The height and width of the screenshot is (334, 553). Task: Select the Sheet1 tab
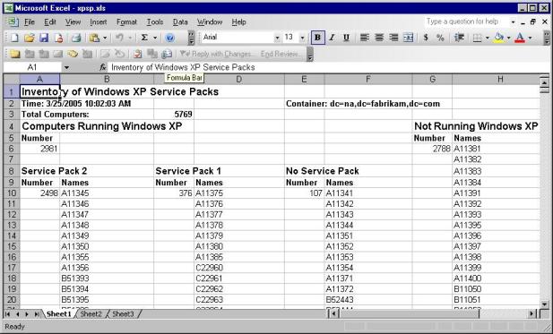[58, 314]
